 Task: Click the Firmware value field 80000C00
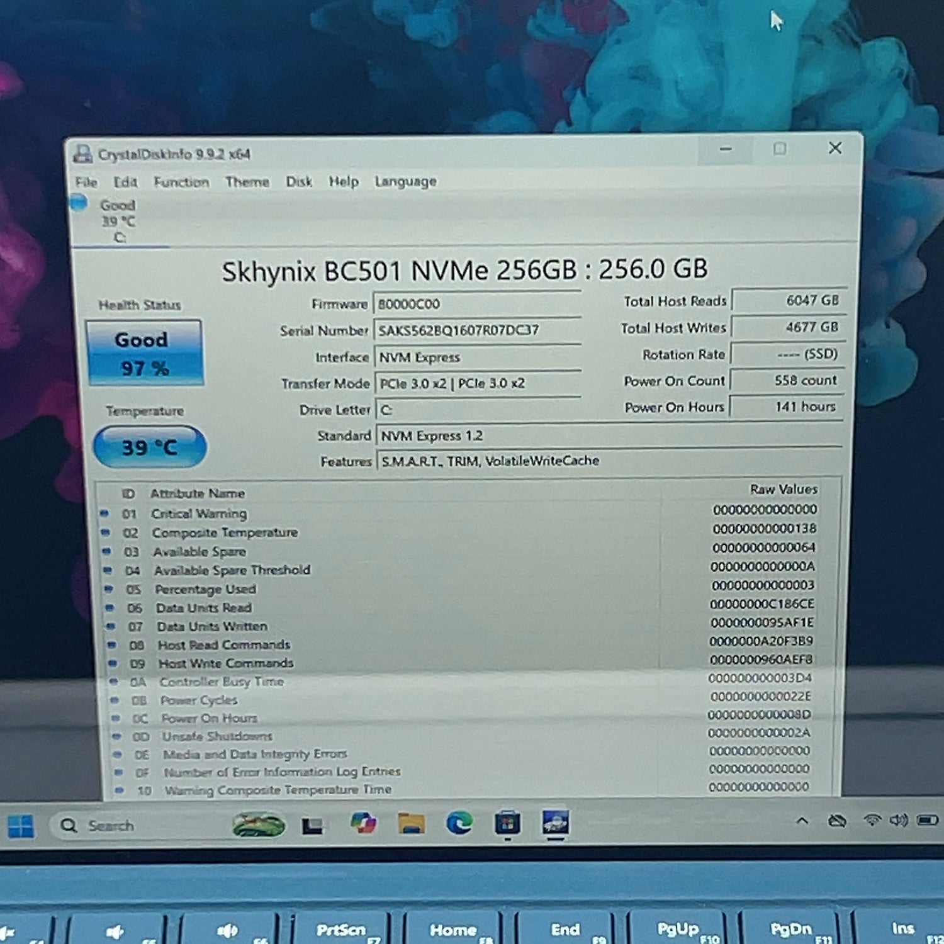[477, 304]
